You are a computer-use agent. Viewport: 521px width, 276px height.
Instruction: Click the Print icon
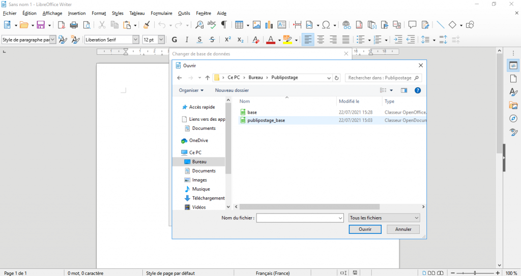pos(74,25)
